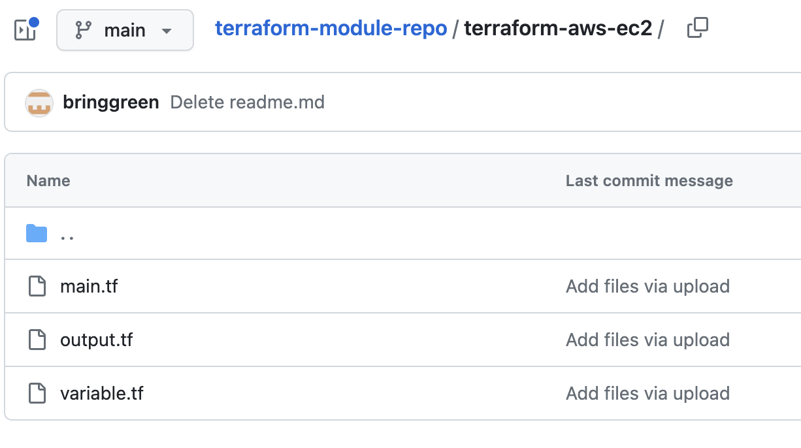Click bringgreen's avatar image
The width and height of the screenshot is (801, 448).
[x=39, y=103]
